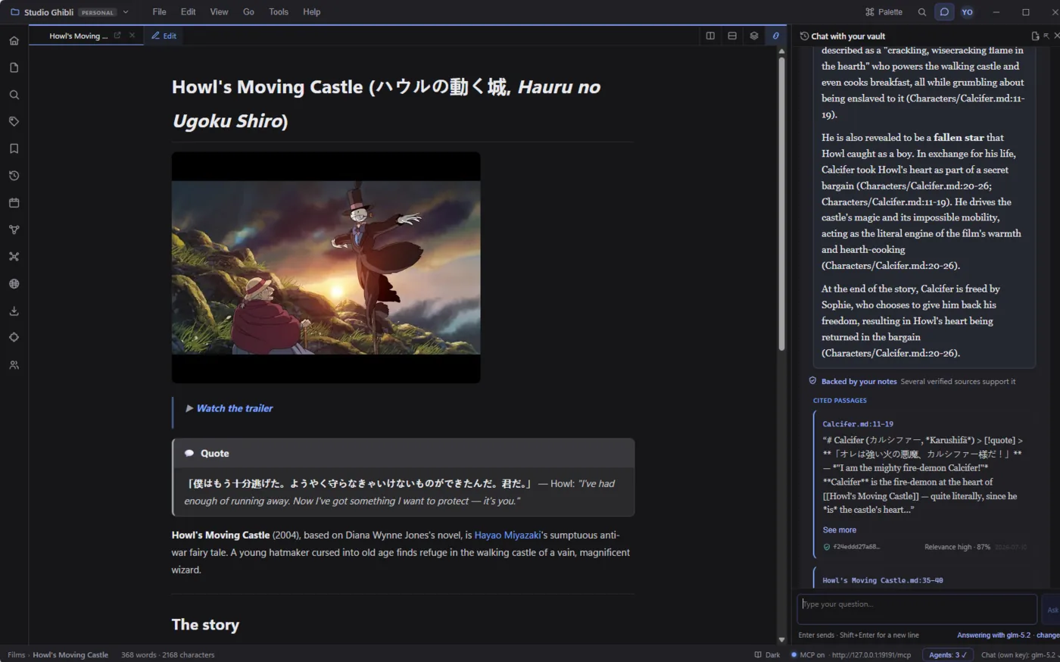
Task: Open search from the left sidebar magnifier
Action: pos(14,95)
